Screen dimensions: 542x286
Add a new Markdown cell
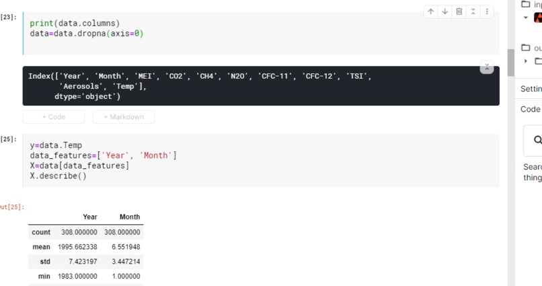tap(124, 117)
